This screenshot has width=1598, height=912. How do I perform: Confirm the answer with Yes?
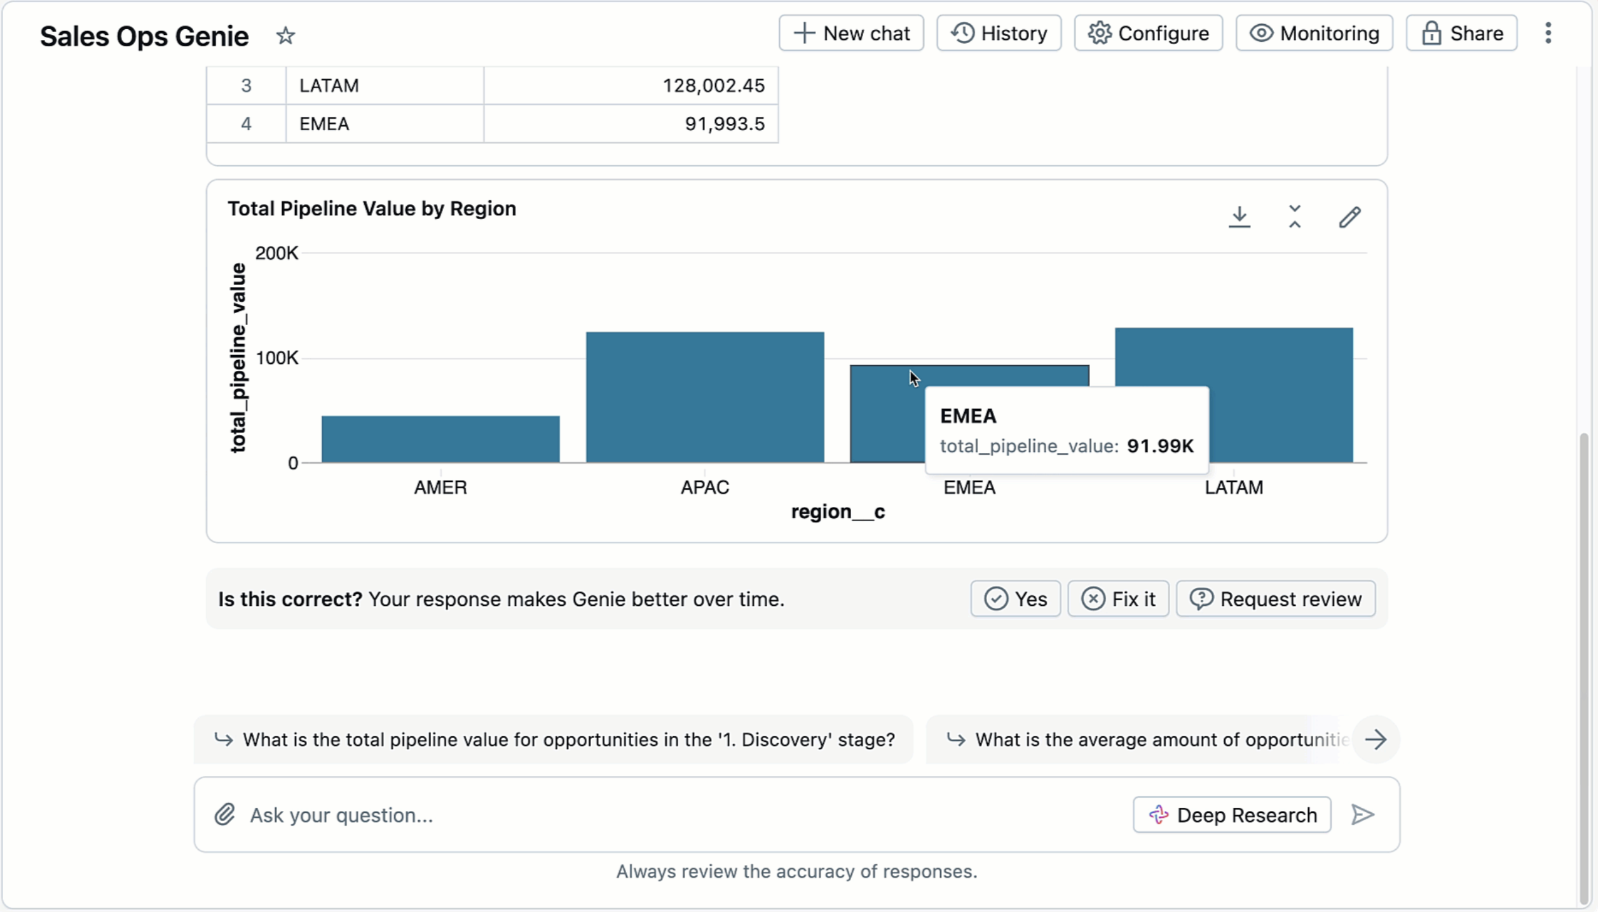tap(1015, 598)
